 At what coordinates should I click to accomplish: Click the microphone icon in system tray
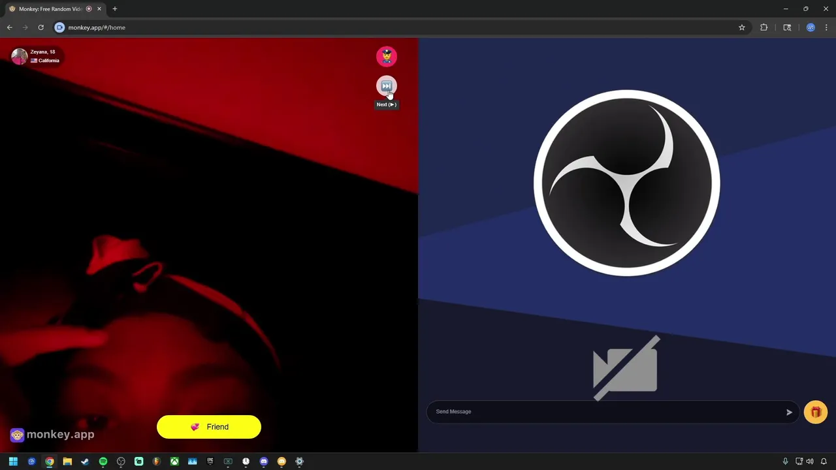tap(786, 462)
